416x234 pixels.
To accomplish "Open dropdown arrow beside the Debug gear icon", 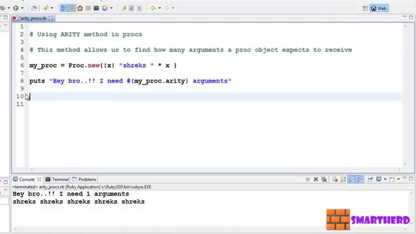I will coord(8,8).
